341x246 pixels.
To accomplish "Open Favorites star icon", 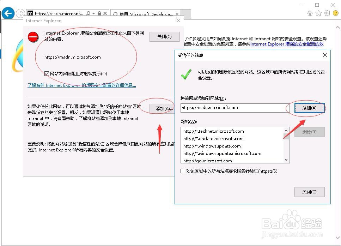I will pos(318,13).
